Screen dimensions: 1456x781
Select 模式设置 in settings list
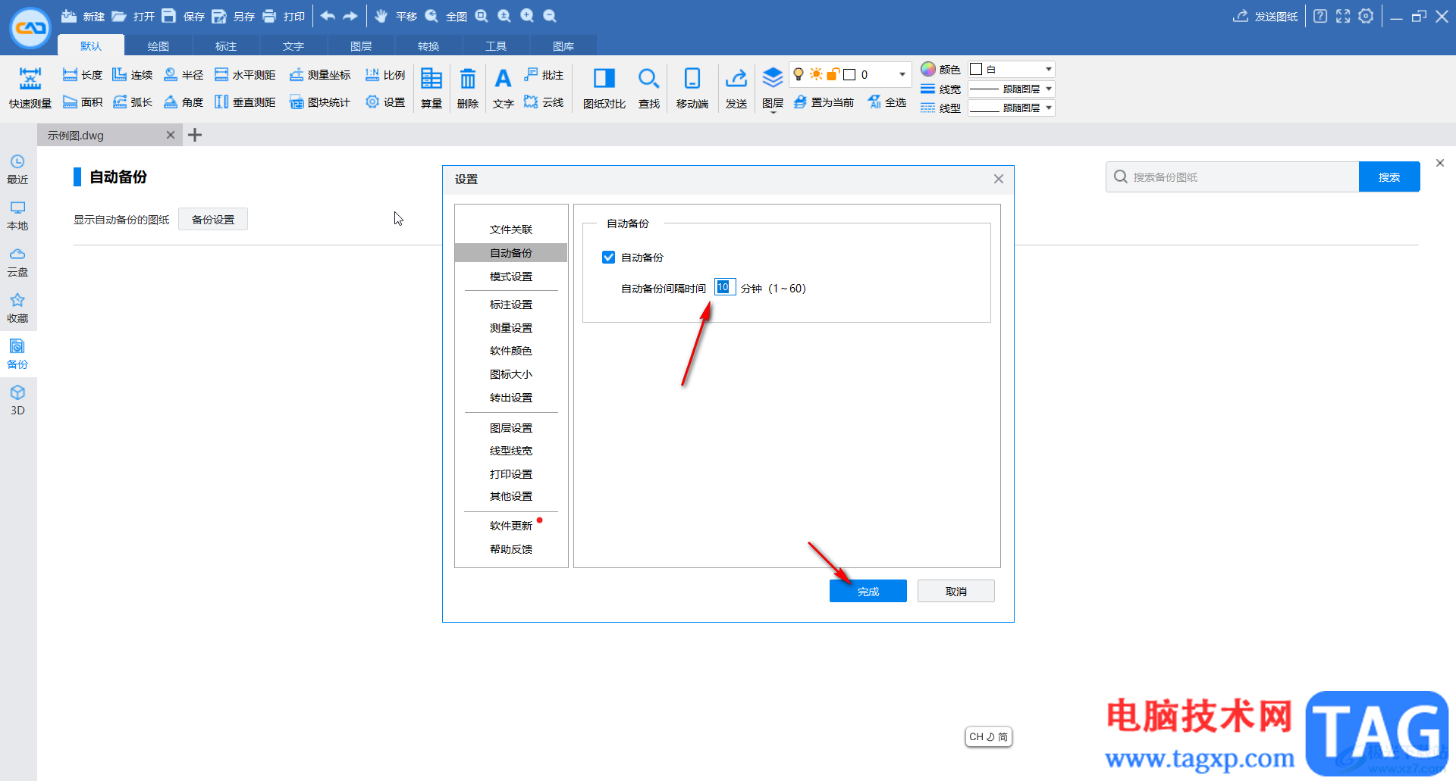tap(511, 276)
